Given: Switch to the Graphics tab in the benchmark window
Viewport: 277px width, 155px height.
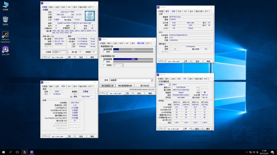Looking at the screenshot, I should click(x=133, y=43).
